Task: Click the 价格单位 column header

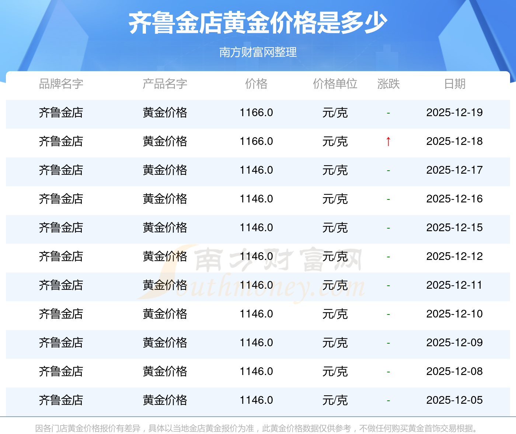Action: click(x=335, y=84)
